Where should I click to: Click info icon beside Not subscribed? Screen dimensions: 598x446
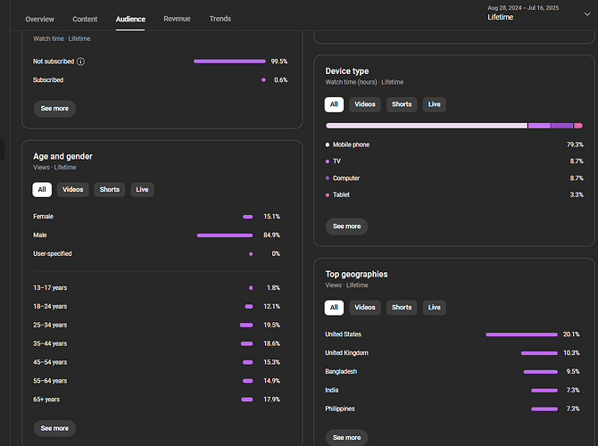pos(81,62)
